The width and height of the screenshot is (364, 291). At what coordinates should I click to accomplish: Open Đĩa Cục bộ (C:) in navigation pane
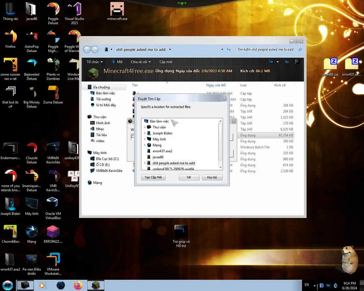point(107,159)
